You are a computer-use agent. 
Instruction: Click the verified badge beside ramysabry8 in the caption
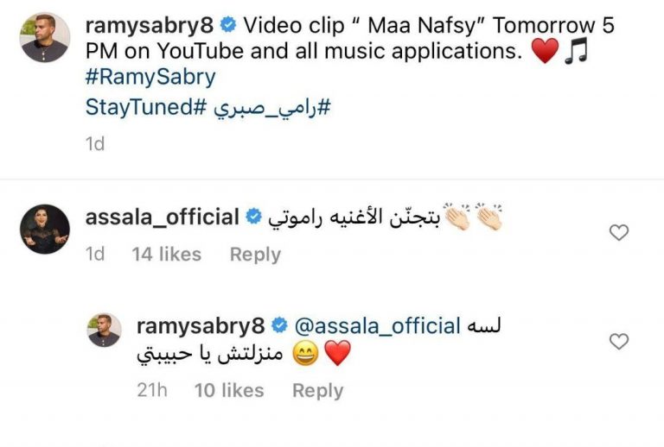click(228, 25)
